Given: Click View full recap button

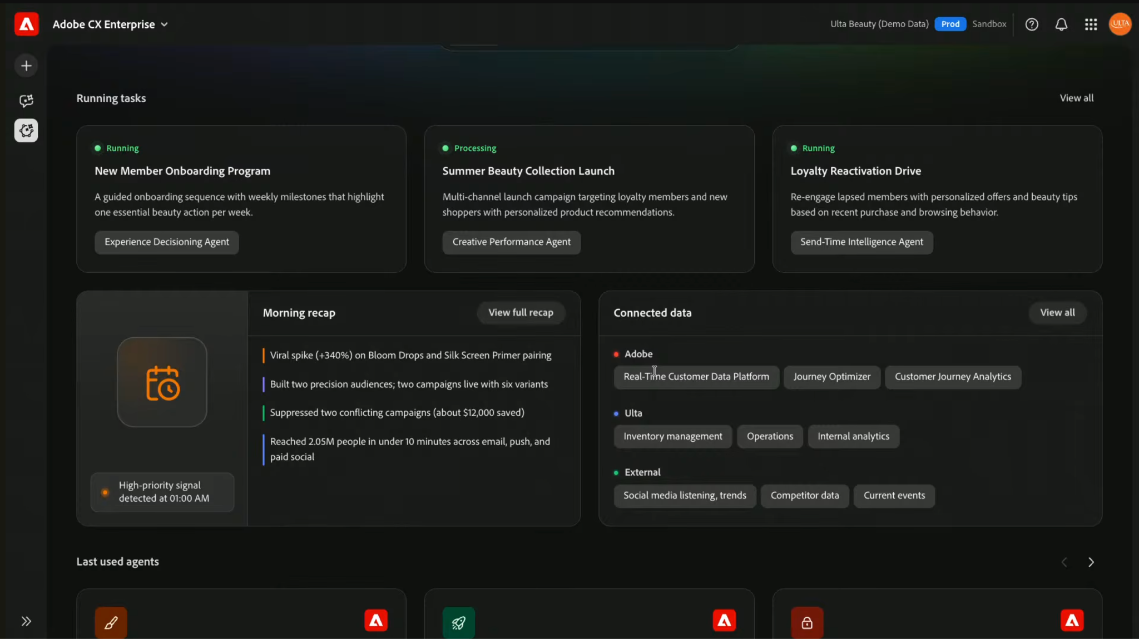Looking at the screenshot, I should pyautogui.click(x=521, y=313).
